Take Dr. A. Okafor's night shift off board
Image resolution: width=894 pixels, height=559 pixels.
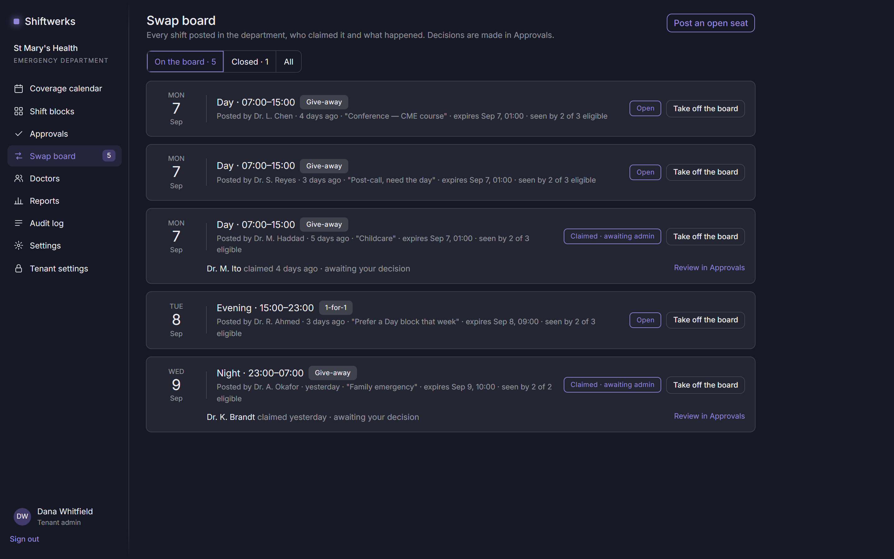(705, 385)
